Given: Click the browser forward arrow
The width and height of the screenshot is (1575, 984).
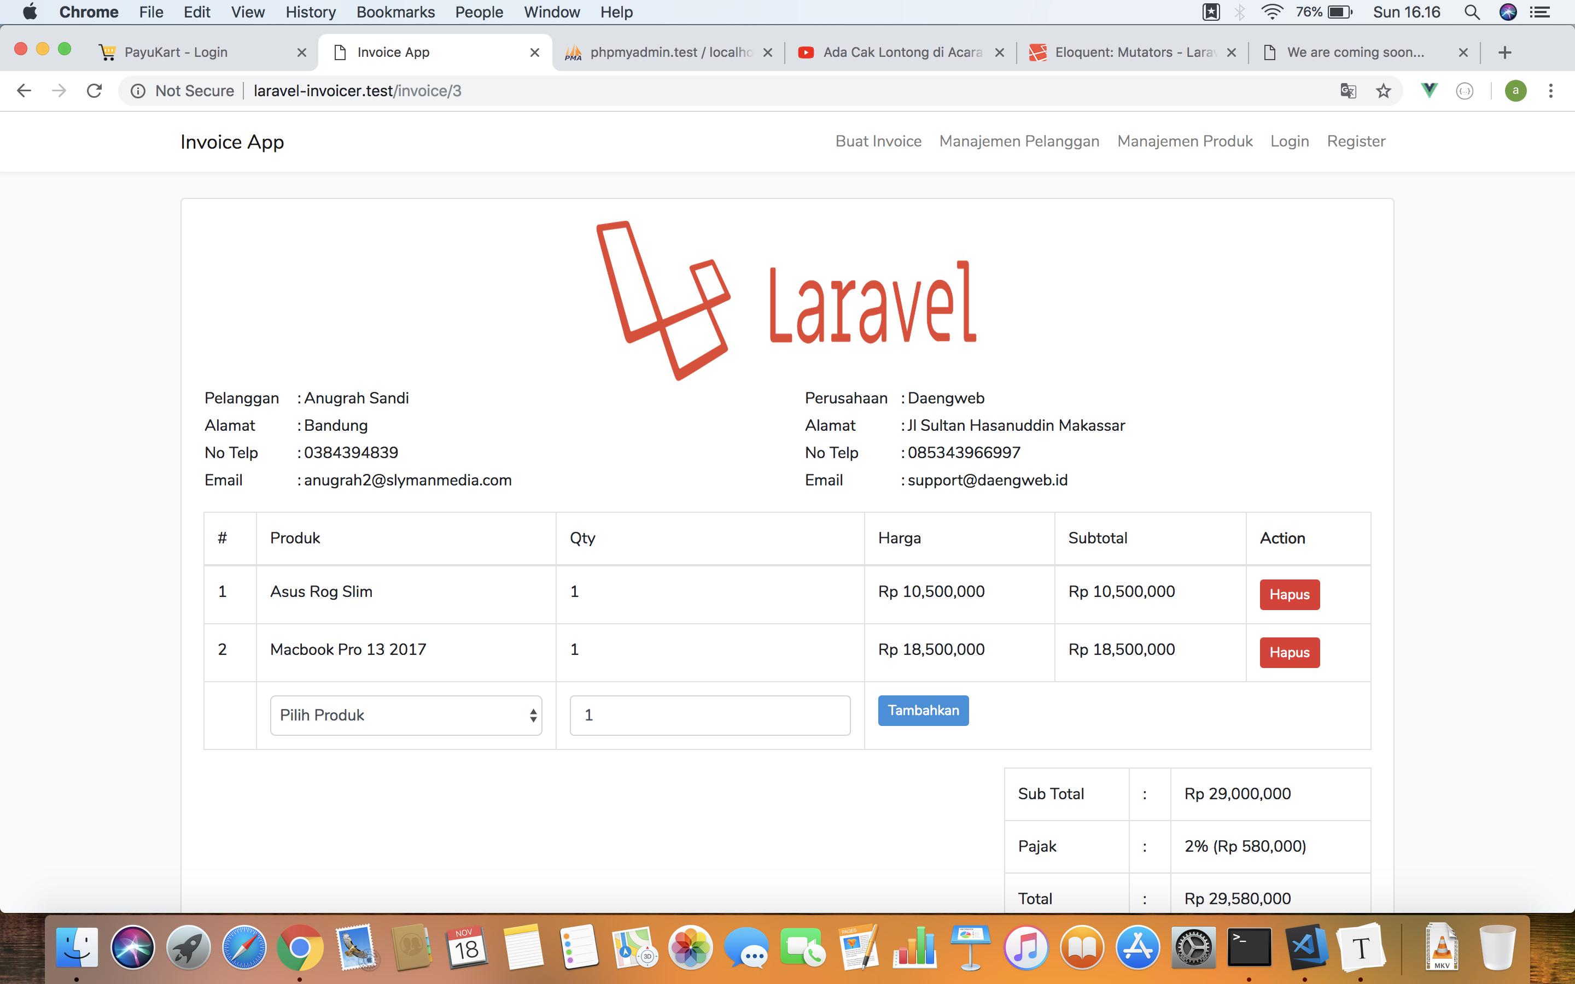Looking at the screenshot, I should pos(59,90).
